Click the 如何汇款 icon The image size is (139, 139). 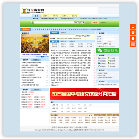[x=99, y=61]
